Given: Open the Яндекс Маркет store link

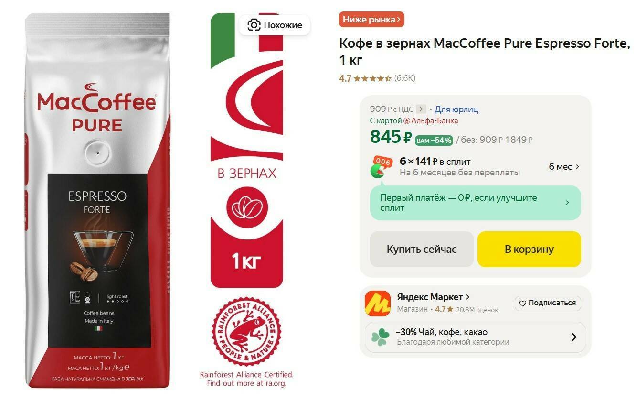Looking at the screenshot, I should click(433, 297).
